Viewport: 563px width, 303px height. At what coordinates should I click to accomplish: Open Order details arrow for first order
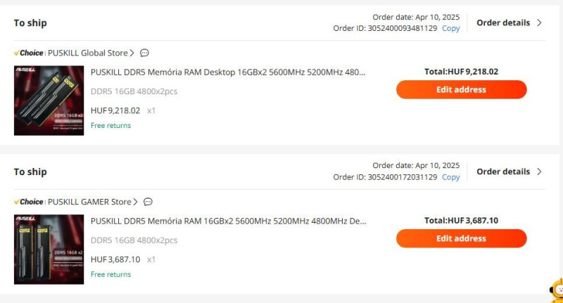coord(539,22)
